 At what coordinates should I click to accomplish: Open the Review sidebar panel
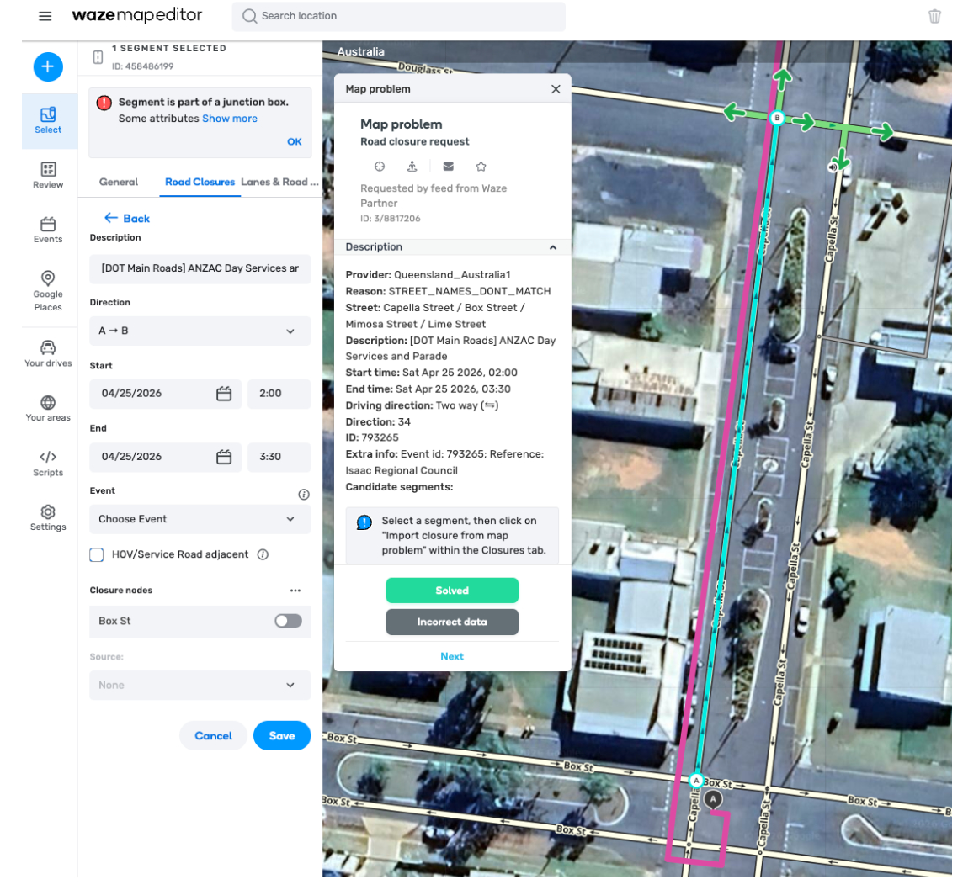pyautogui.click(x=48, y=176)
